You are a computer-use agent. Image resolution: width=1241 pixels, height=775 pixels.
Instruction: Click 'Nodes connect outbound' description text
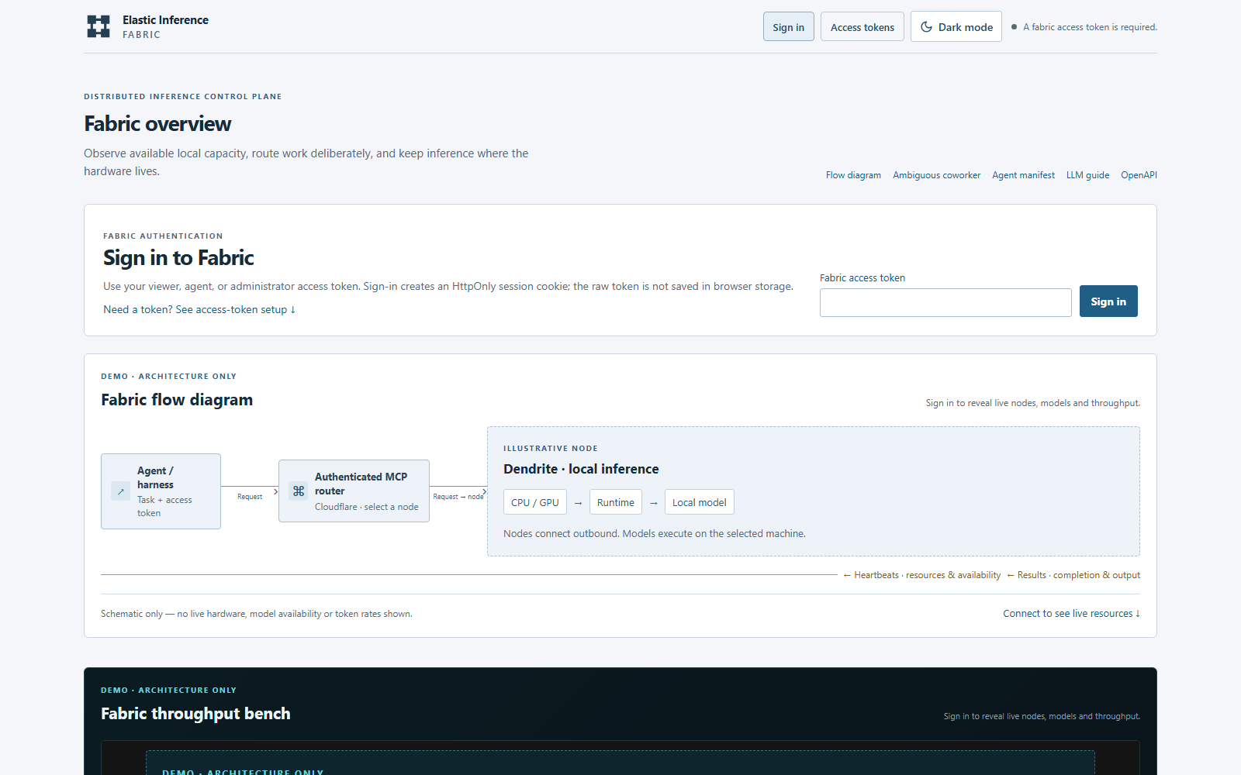click(655, 533)
